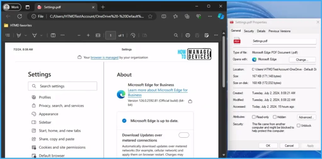Click the Fit to width icon

tap(98, 35)
